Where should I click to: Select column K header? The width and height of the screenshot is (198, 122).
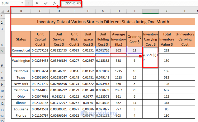167,11
